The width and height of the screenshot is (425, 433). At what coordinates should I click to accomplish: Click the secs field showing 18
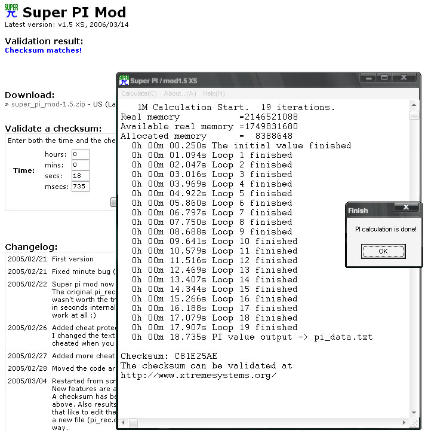click(x=81, y=176)
